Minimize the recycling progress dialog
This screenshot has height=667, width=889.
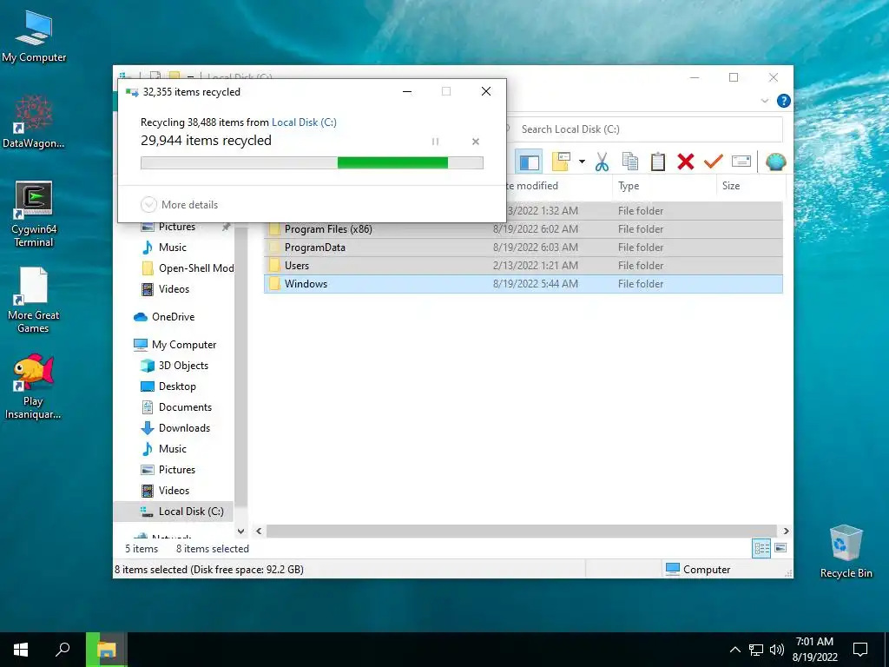pyautogui.click(x=407, y=91)
